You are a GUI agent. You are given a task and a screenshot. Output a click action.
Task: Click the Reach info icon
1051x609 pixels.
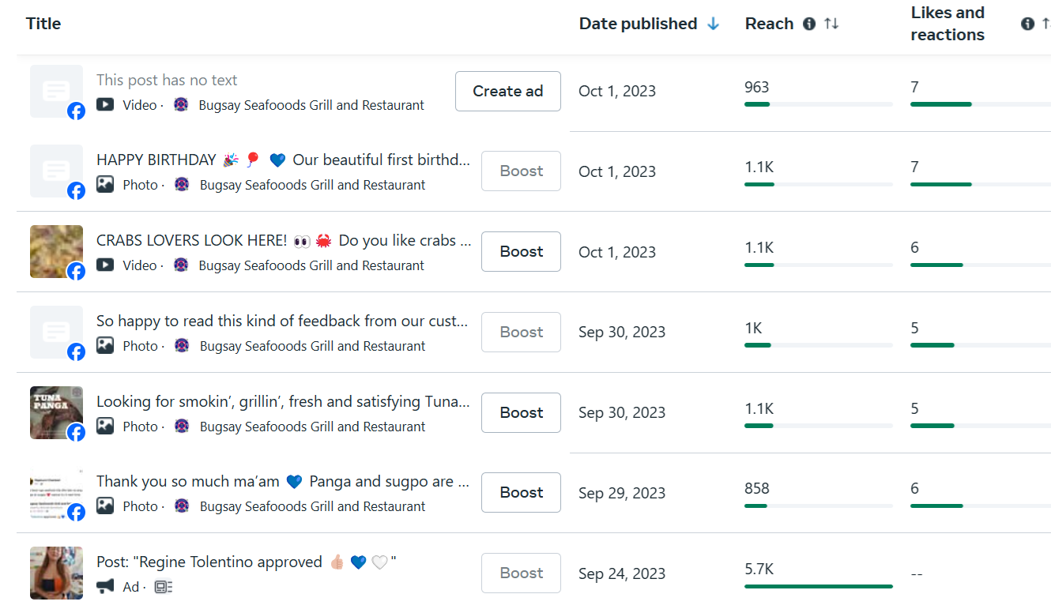808,24
